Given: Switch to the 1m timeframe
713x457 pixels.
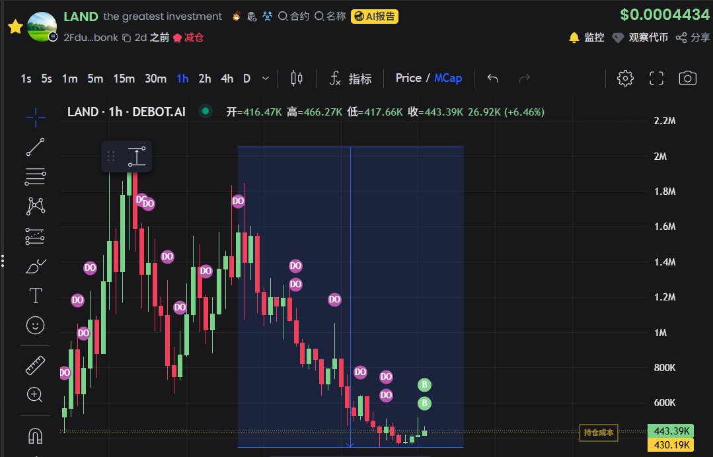Looking at the screenshot, I should pos(69,79).
